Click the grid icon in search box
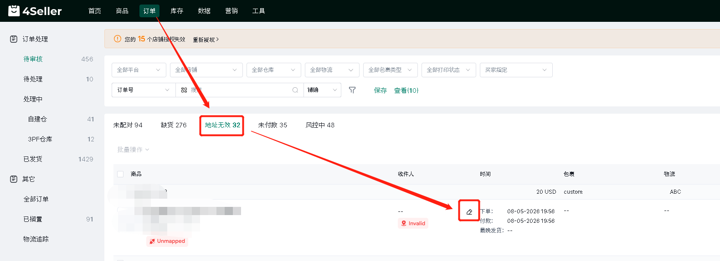 (x=184, y=90)
